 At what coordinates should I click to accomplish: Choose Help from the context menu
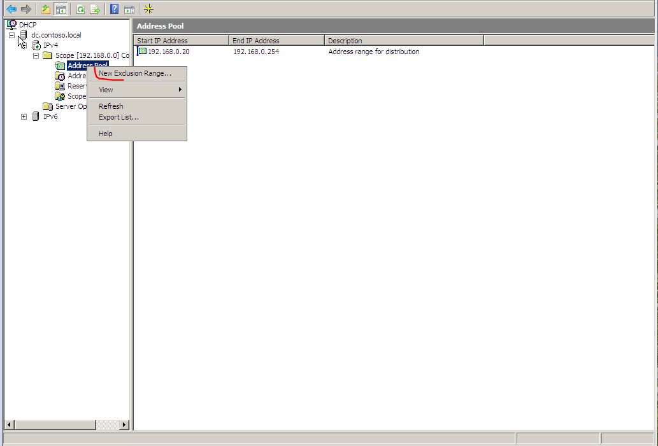coord(137,134)
